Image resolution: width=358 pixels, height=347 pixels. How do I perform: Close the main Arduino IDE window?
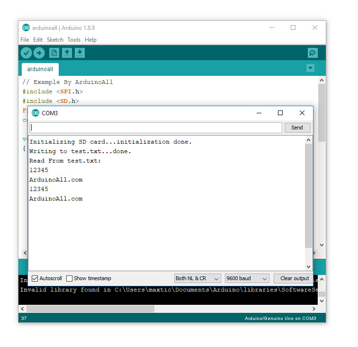[x=315, y=27]
